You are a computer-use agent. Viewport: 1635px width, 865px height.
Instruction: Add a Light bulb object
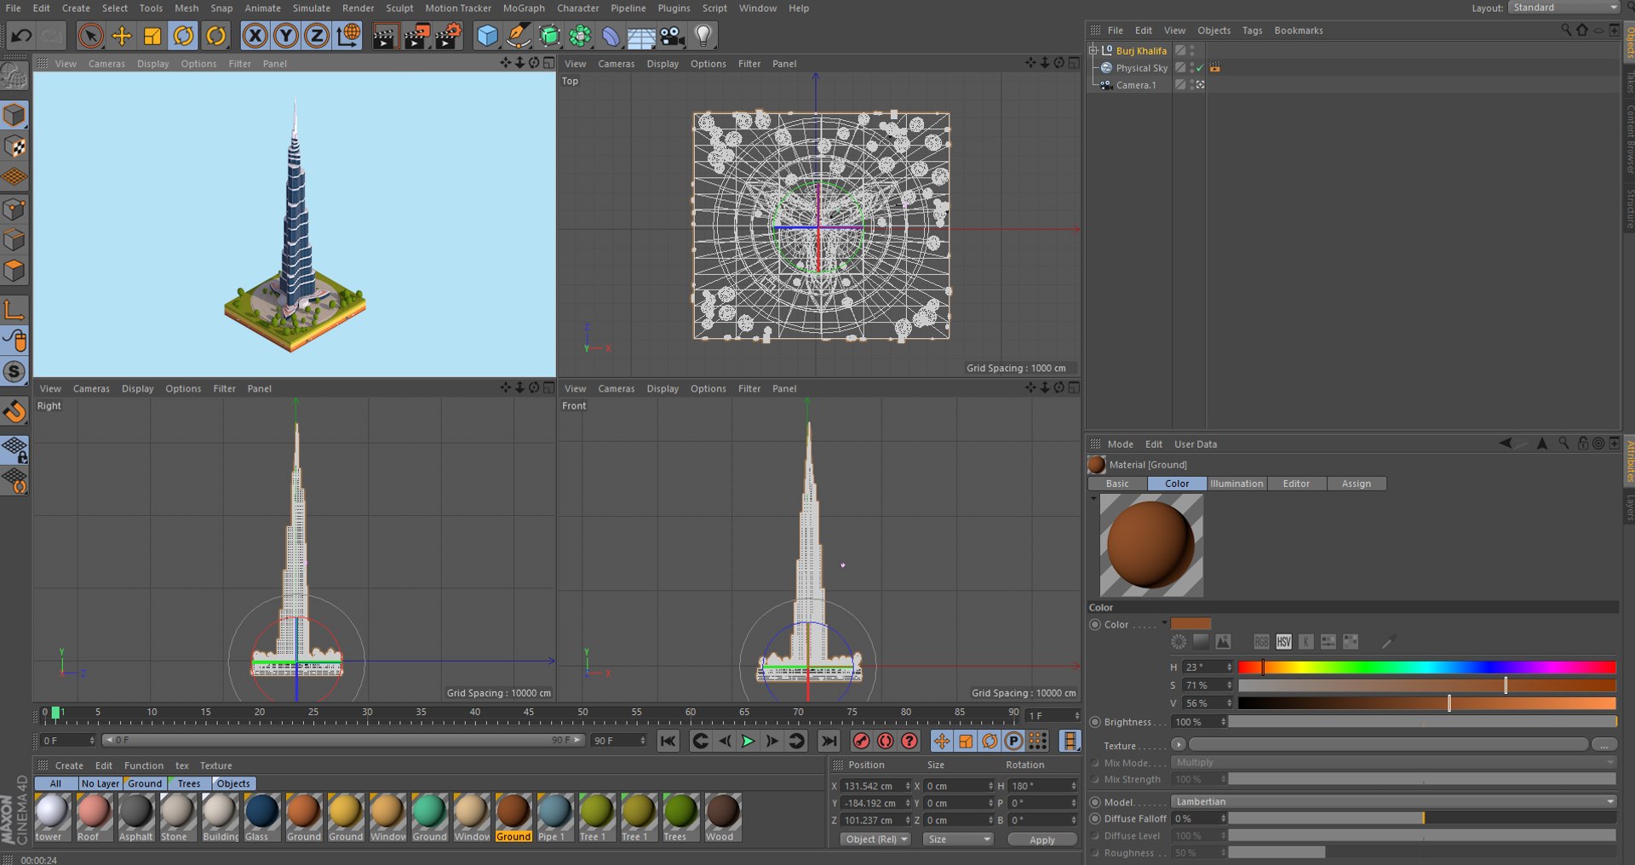click(703, 36)
